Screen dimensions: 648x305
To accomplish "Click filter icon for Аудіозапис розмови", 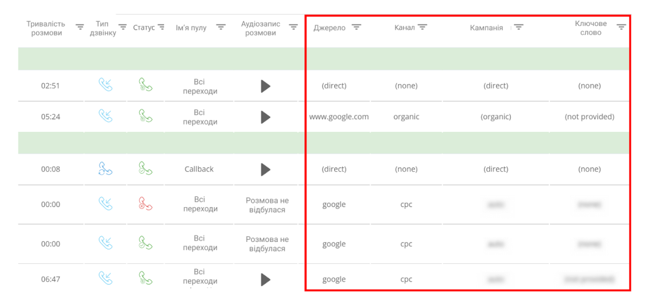I will (x=294, y=27).
